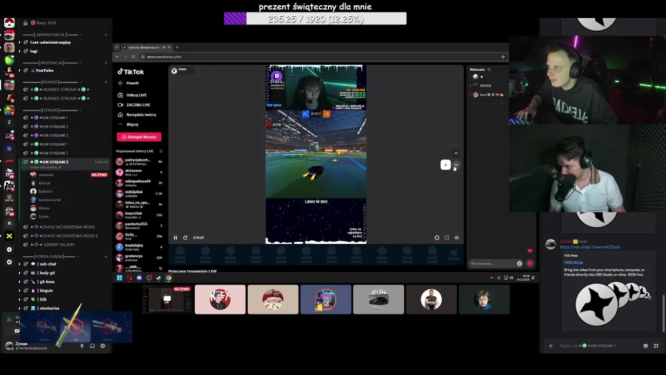Screen dimensions: 666x375
Task: Add a channel to STREFA-SUBOW category
Action: click(x=106, y=257)
